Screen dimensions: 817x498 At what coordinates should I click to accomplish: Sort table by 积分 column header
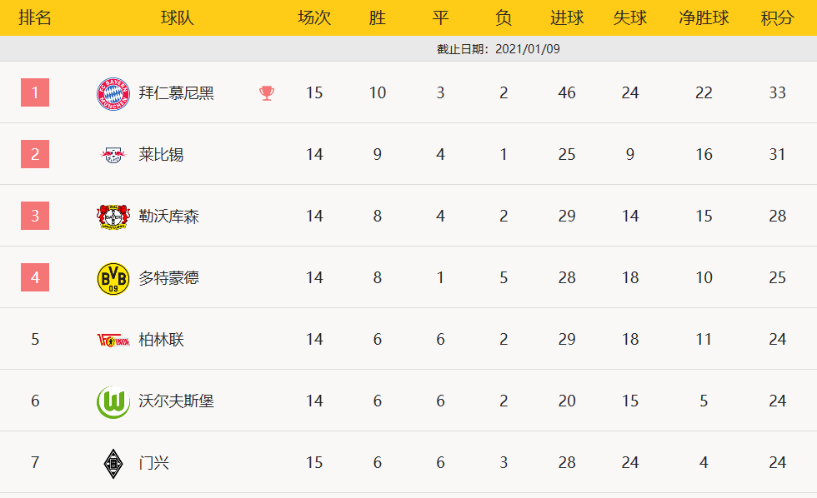(777, 17)
